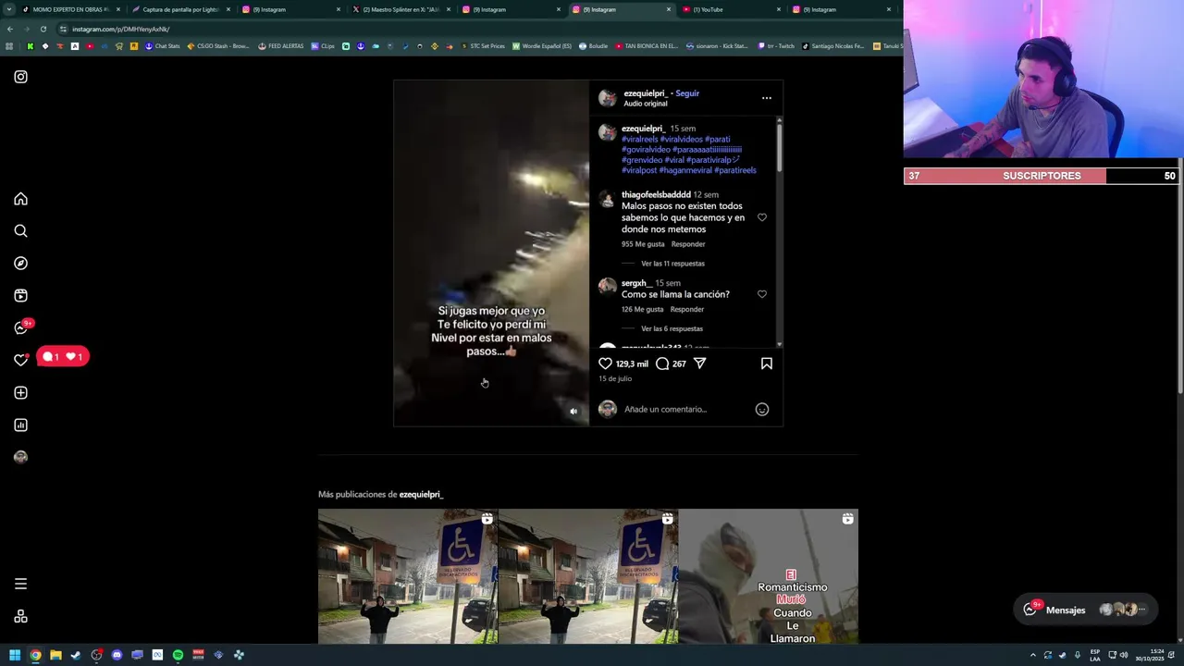
Task: Switch to Captura de pantalla por Lightshot tab
Action: pos(180,9)
